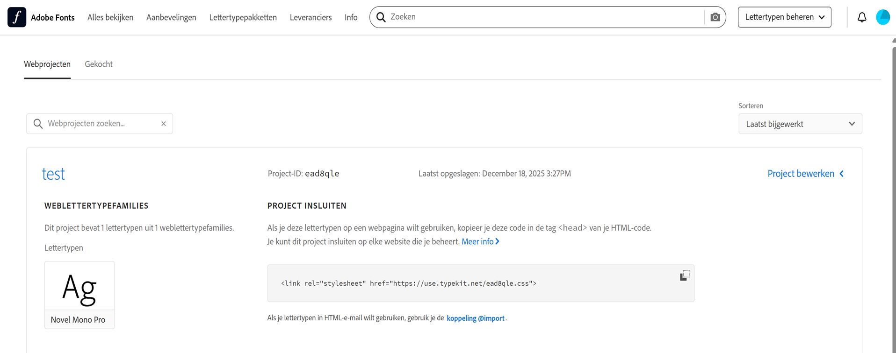
Task: Click PROJECT INSLUITEN heading
Action: [x=307, y=206]
